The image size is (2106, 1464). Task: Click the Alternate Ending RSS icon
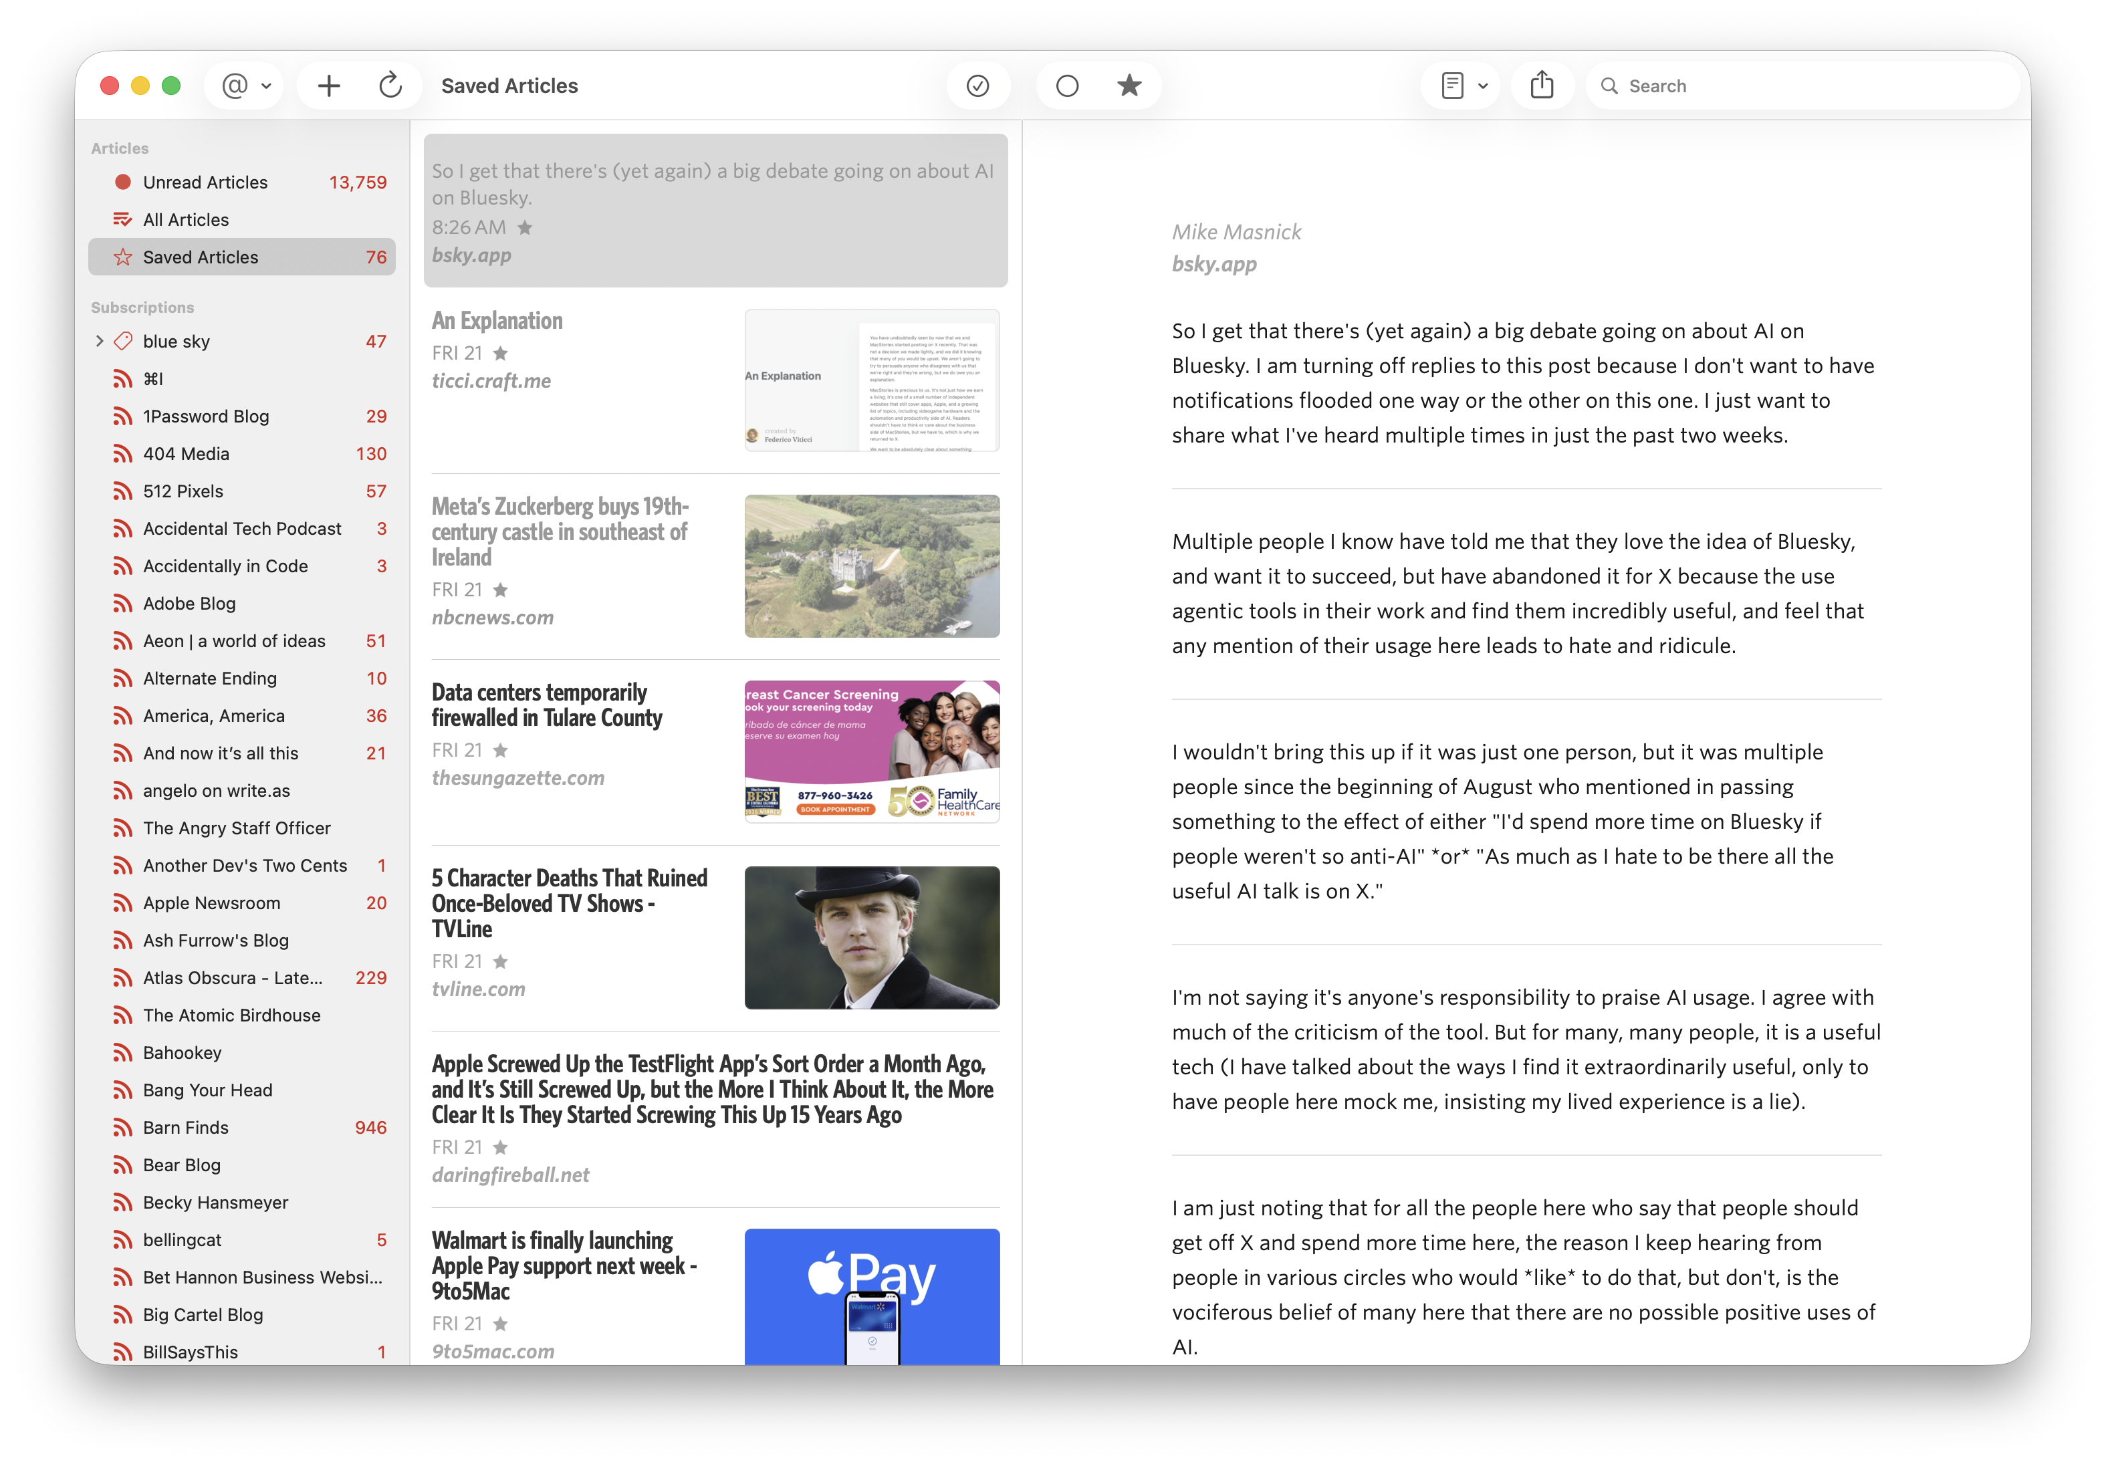pos(123,679)
